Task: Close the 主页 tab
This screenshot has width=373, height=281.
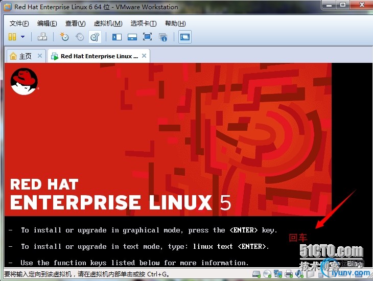Action: (x=40, y=56)
